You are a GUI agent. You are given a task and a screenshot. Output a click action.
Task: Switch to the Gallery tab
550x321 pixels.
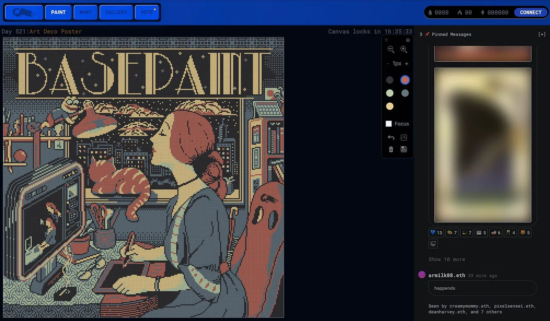point(116,12)
